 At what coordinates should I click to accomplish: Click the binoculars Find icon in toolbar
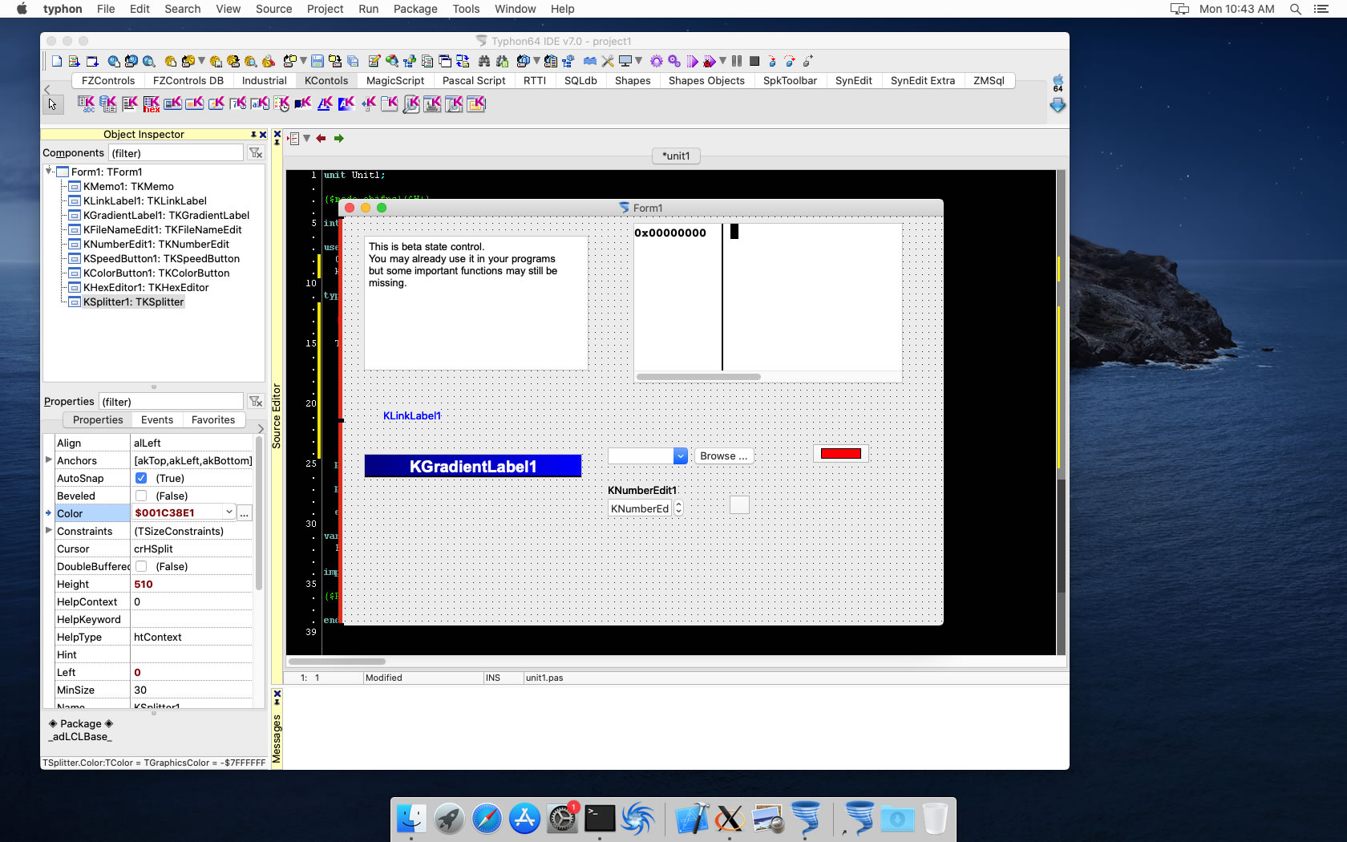(484, 61)
